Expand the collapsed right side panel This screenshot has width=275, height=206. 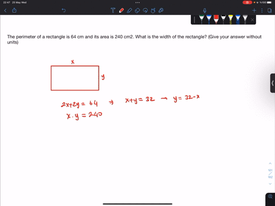pos(273,83)
